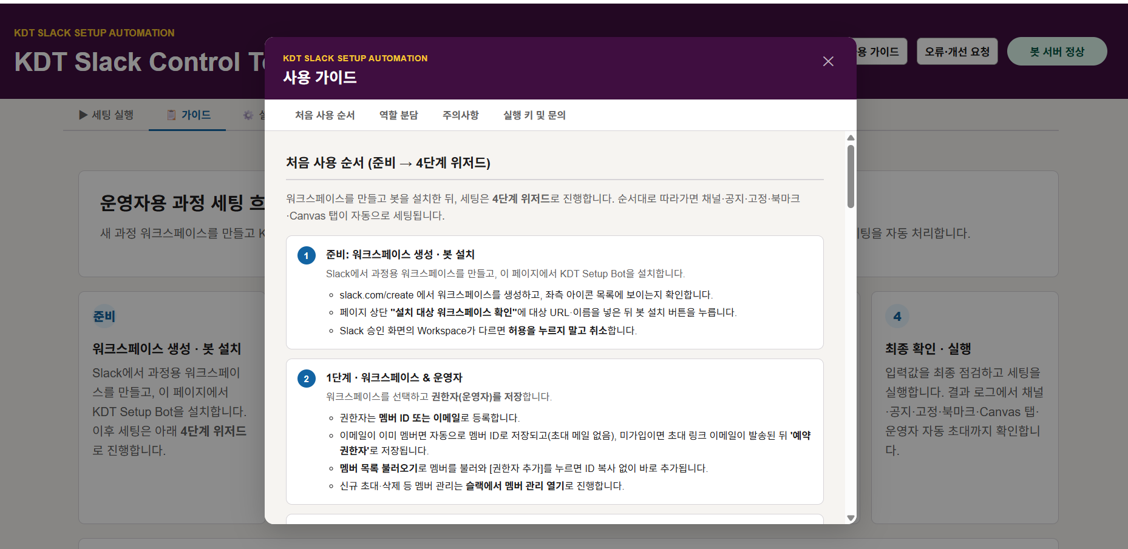This screenshot has height=549, width=1128.
Task: Click the KDT Slack Control page title
Action: click(140, 62)
